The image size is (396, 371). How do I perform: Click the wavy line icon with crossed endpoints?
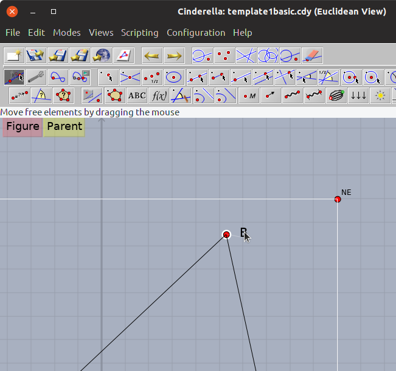[x=314, y=95]
